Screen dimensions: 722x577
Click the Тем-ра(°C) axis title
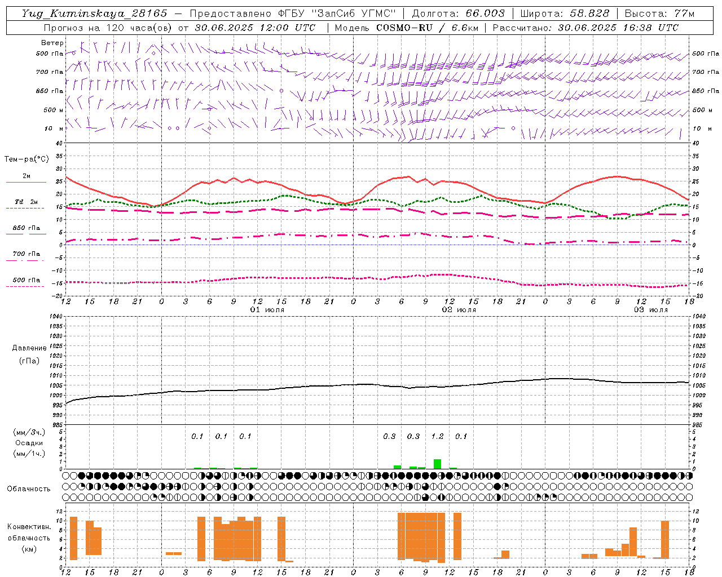tap(27, 159)
